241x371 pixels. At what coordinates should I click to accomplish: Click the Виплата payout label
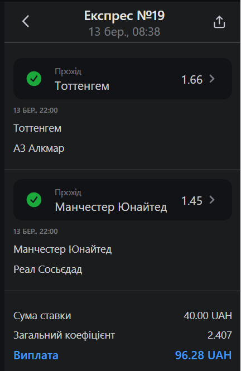pos(36,355)
